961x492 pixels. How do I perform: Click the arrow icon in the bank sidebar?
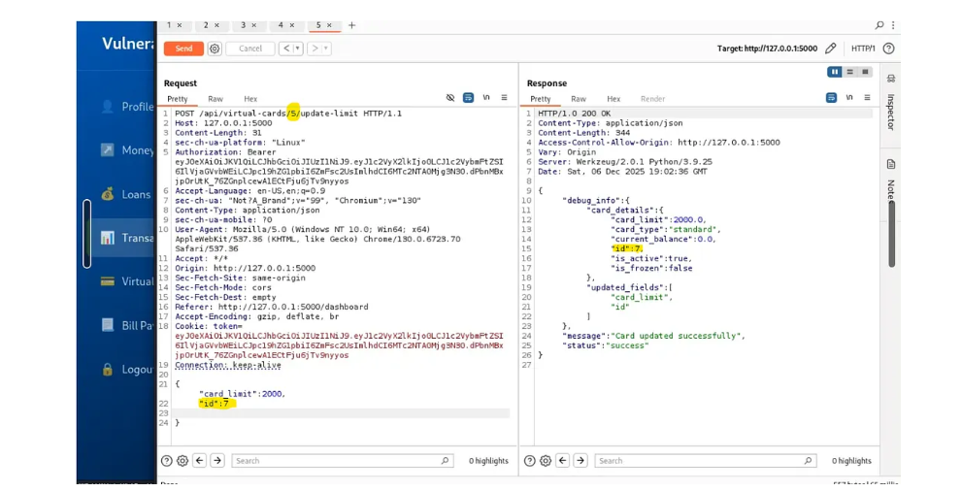tap(107, 150)
